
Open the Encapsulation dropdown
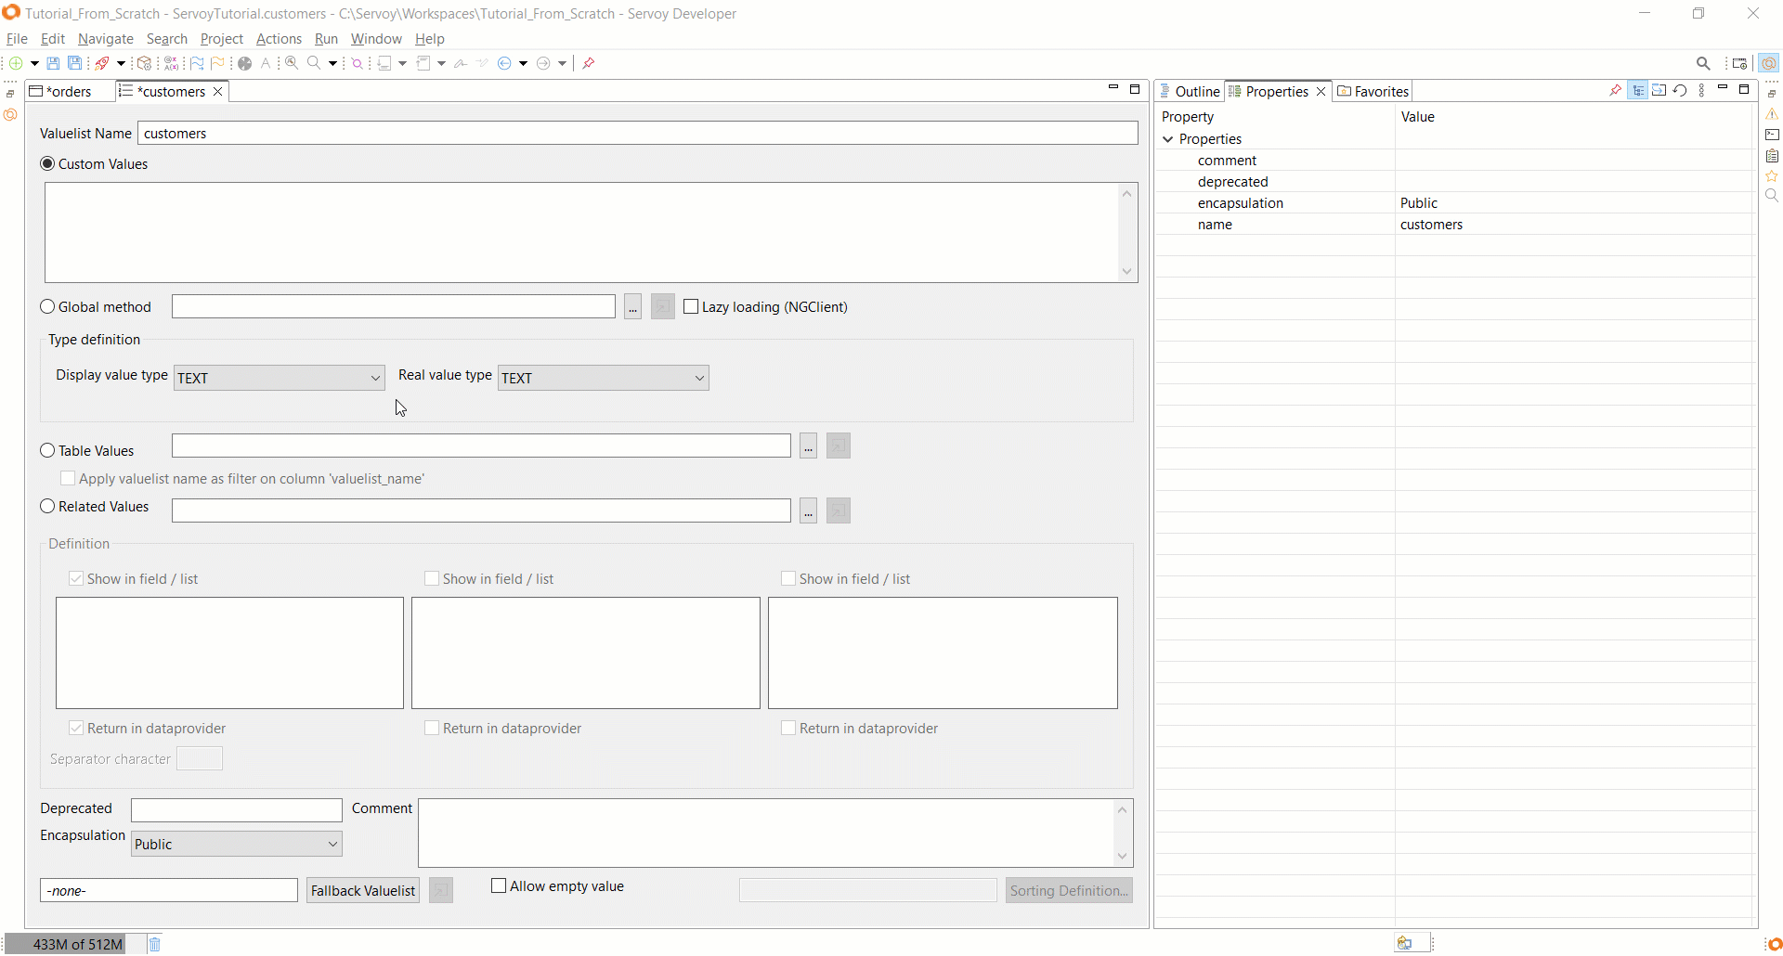tap(237, 844)
